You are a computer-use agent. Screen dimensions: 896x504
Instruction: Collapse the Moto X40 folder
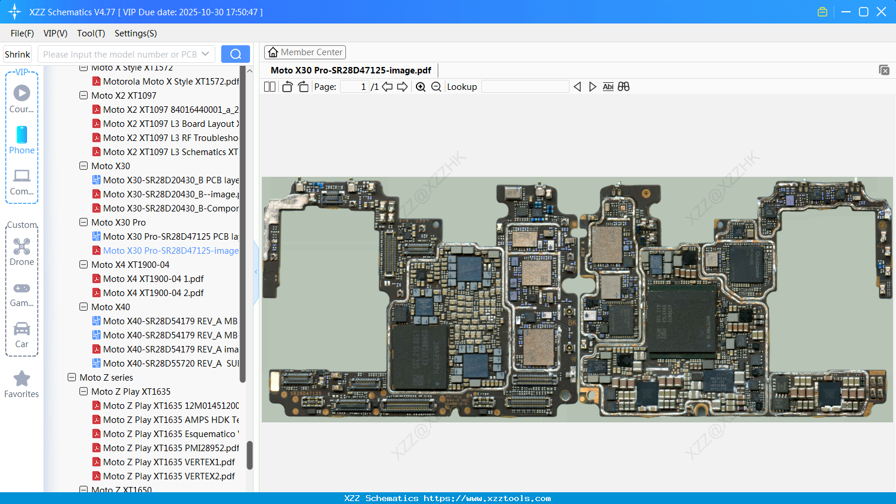[84, 307]
